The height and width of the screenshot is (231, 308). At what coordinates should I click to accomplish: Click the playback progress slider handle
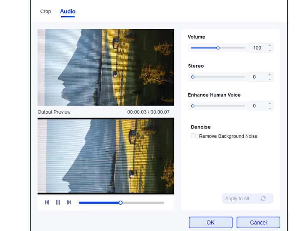[x=121, y=202]
